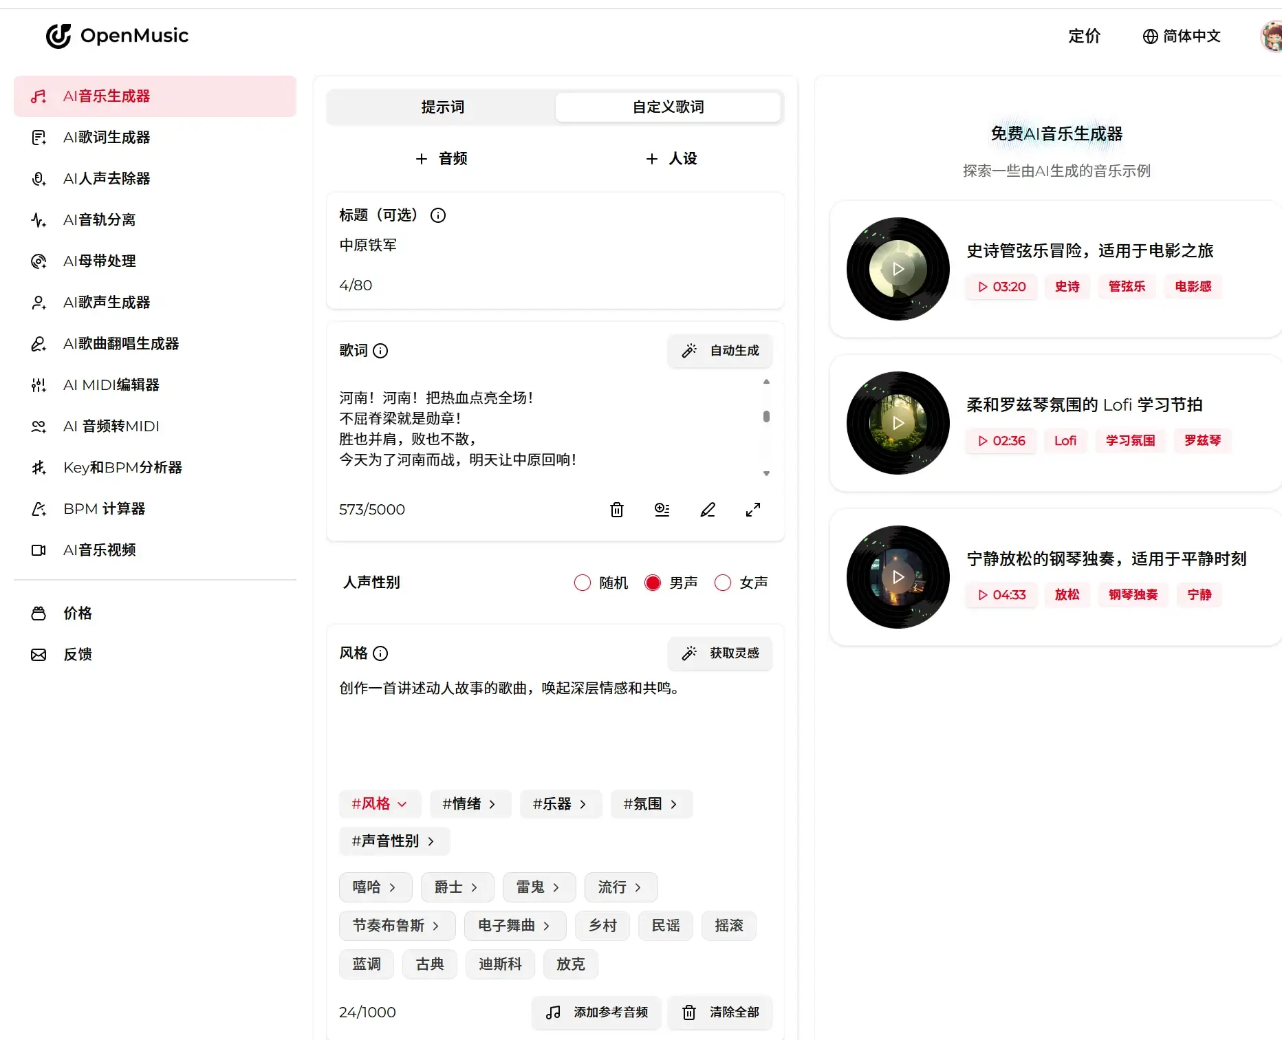The image size is (1282, 1040).
Task: Select the 随机 voice gender option
Action: coord(583,583)
